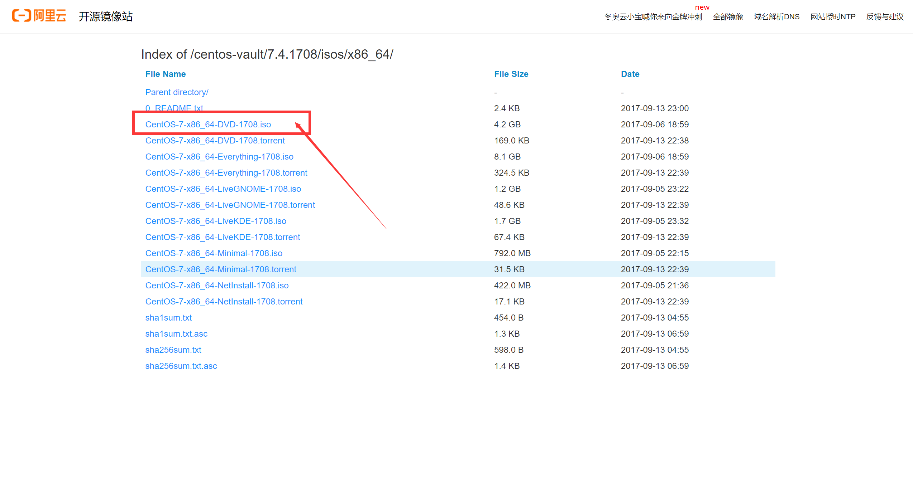Open the 全部镜像 menu item
913x483 pixels.
pos(728,17)
